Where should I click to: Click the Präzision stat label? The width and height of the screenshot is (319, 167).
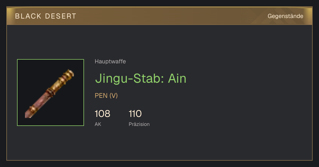139,124
